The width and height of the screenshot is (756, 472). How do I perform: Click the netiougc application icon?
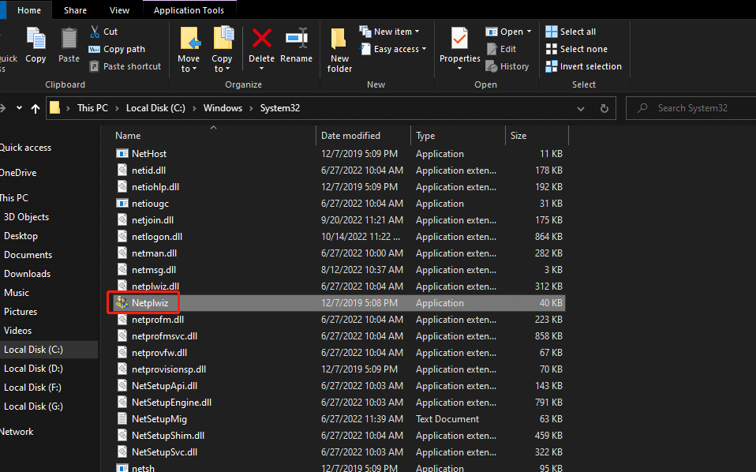pyautogui.click(x=122, y=204)
